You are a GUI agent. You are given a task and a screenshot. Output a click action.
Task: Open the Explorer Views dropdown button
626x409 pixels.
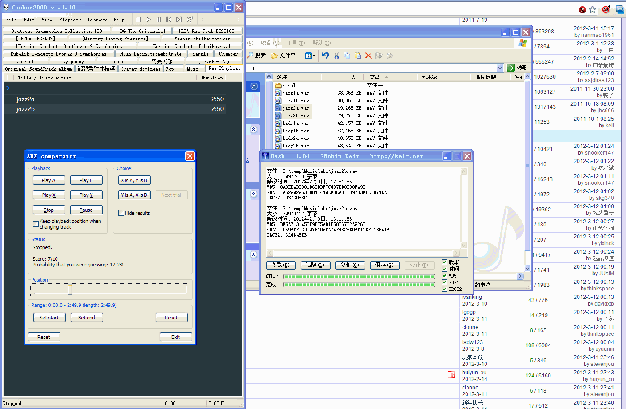click(310, 56)
